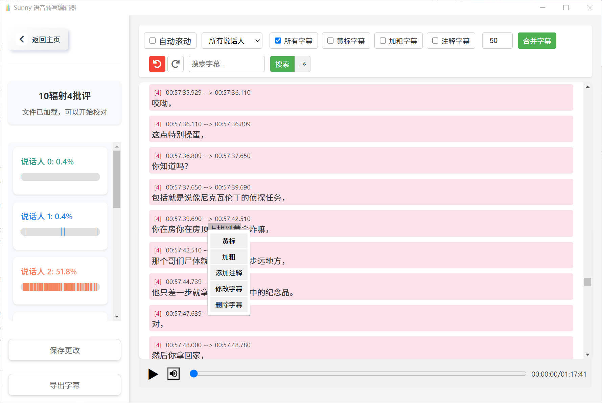Uncheck the 所有字幕 checkbox
Viewport: 602px width, 403px height.
click(x=278, y=40)
